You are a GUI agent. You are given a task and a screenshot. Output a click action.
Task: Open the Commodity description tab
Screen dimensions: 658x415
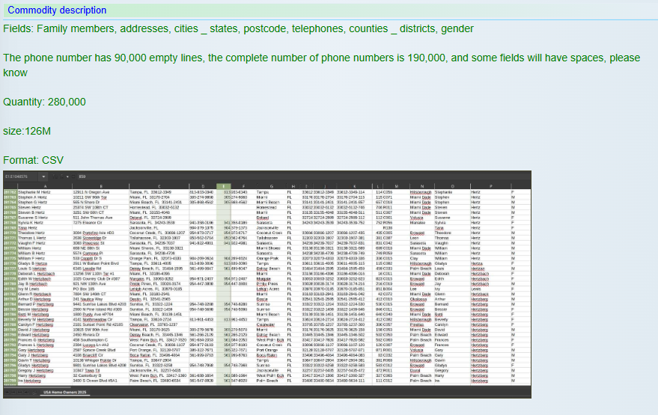click(56, 10)
